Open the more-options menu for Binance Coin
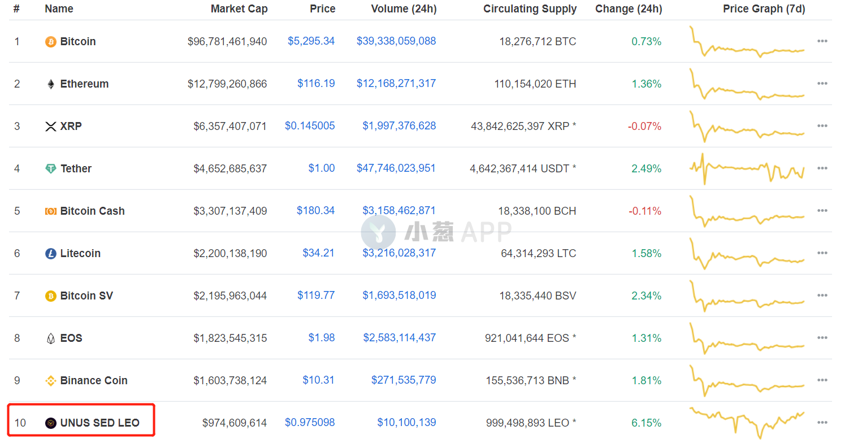The width and height of the screenshot is (849, 443). [x=822, y=380]
